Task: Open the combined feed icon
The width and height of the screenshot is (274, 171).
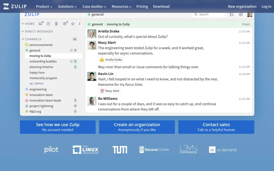Action: tap(57, 24)
